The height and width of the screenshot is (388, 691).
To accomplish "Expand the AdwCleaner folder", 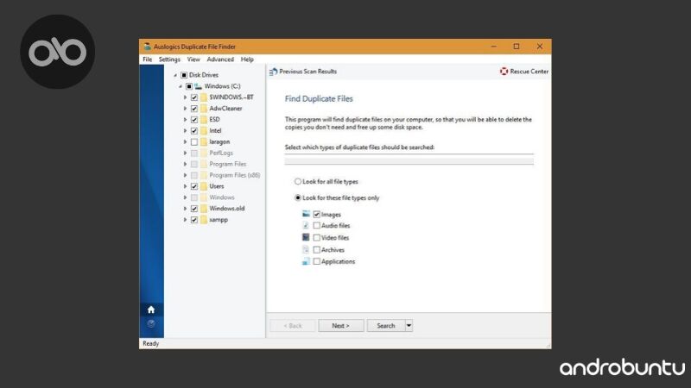I will click(x=185, y=109).
